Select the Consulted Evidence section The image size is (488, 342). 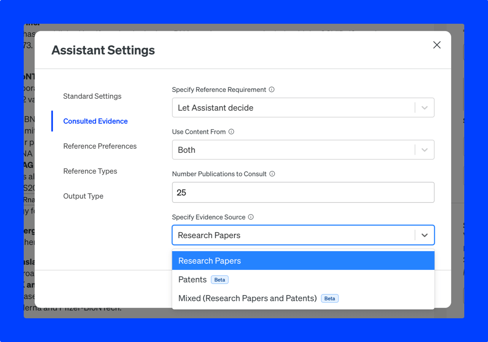tap(95, 121)
